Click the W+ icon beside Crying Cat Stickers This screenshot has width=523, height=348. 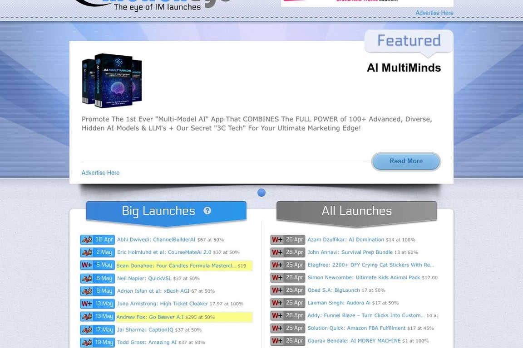click(x=277, y=265)
